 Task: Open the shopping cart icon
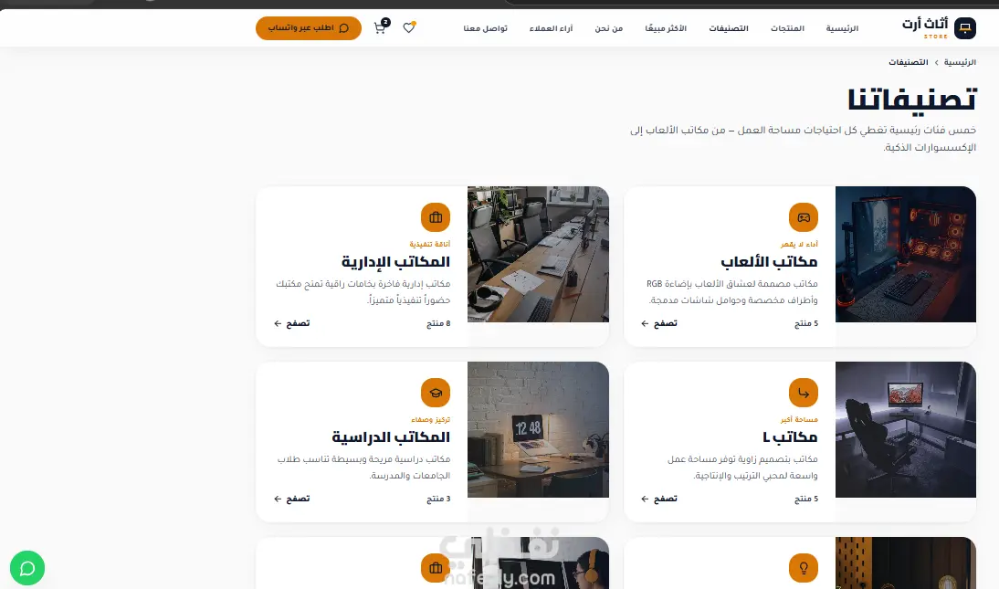tap(381, 27)
